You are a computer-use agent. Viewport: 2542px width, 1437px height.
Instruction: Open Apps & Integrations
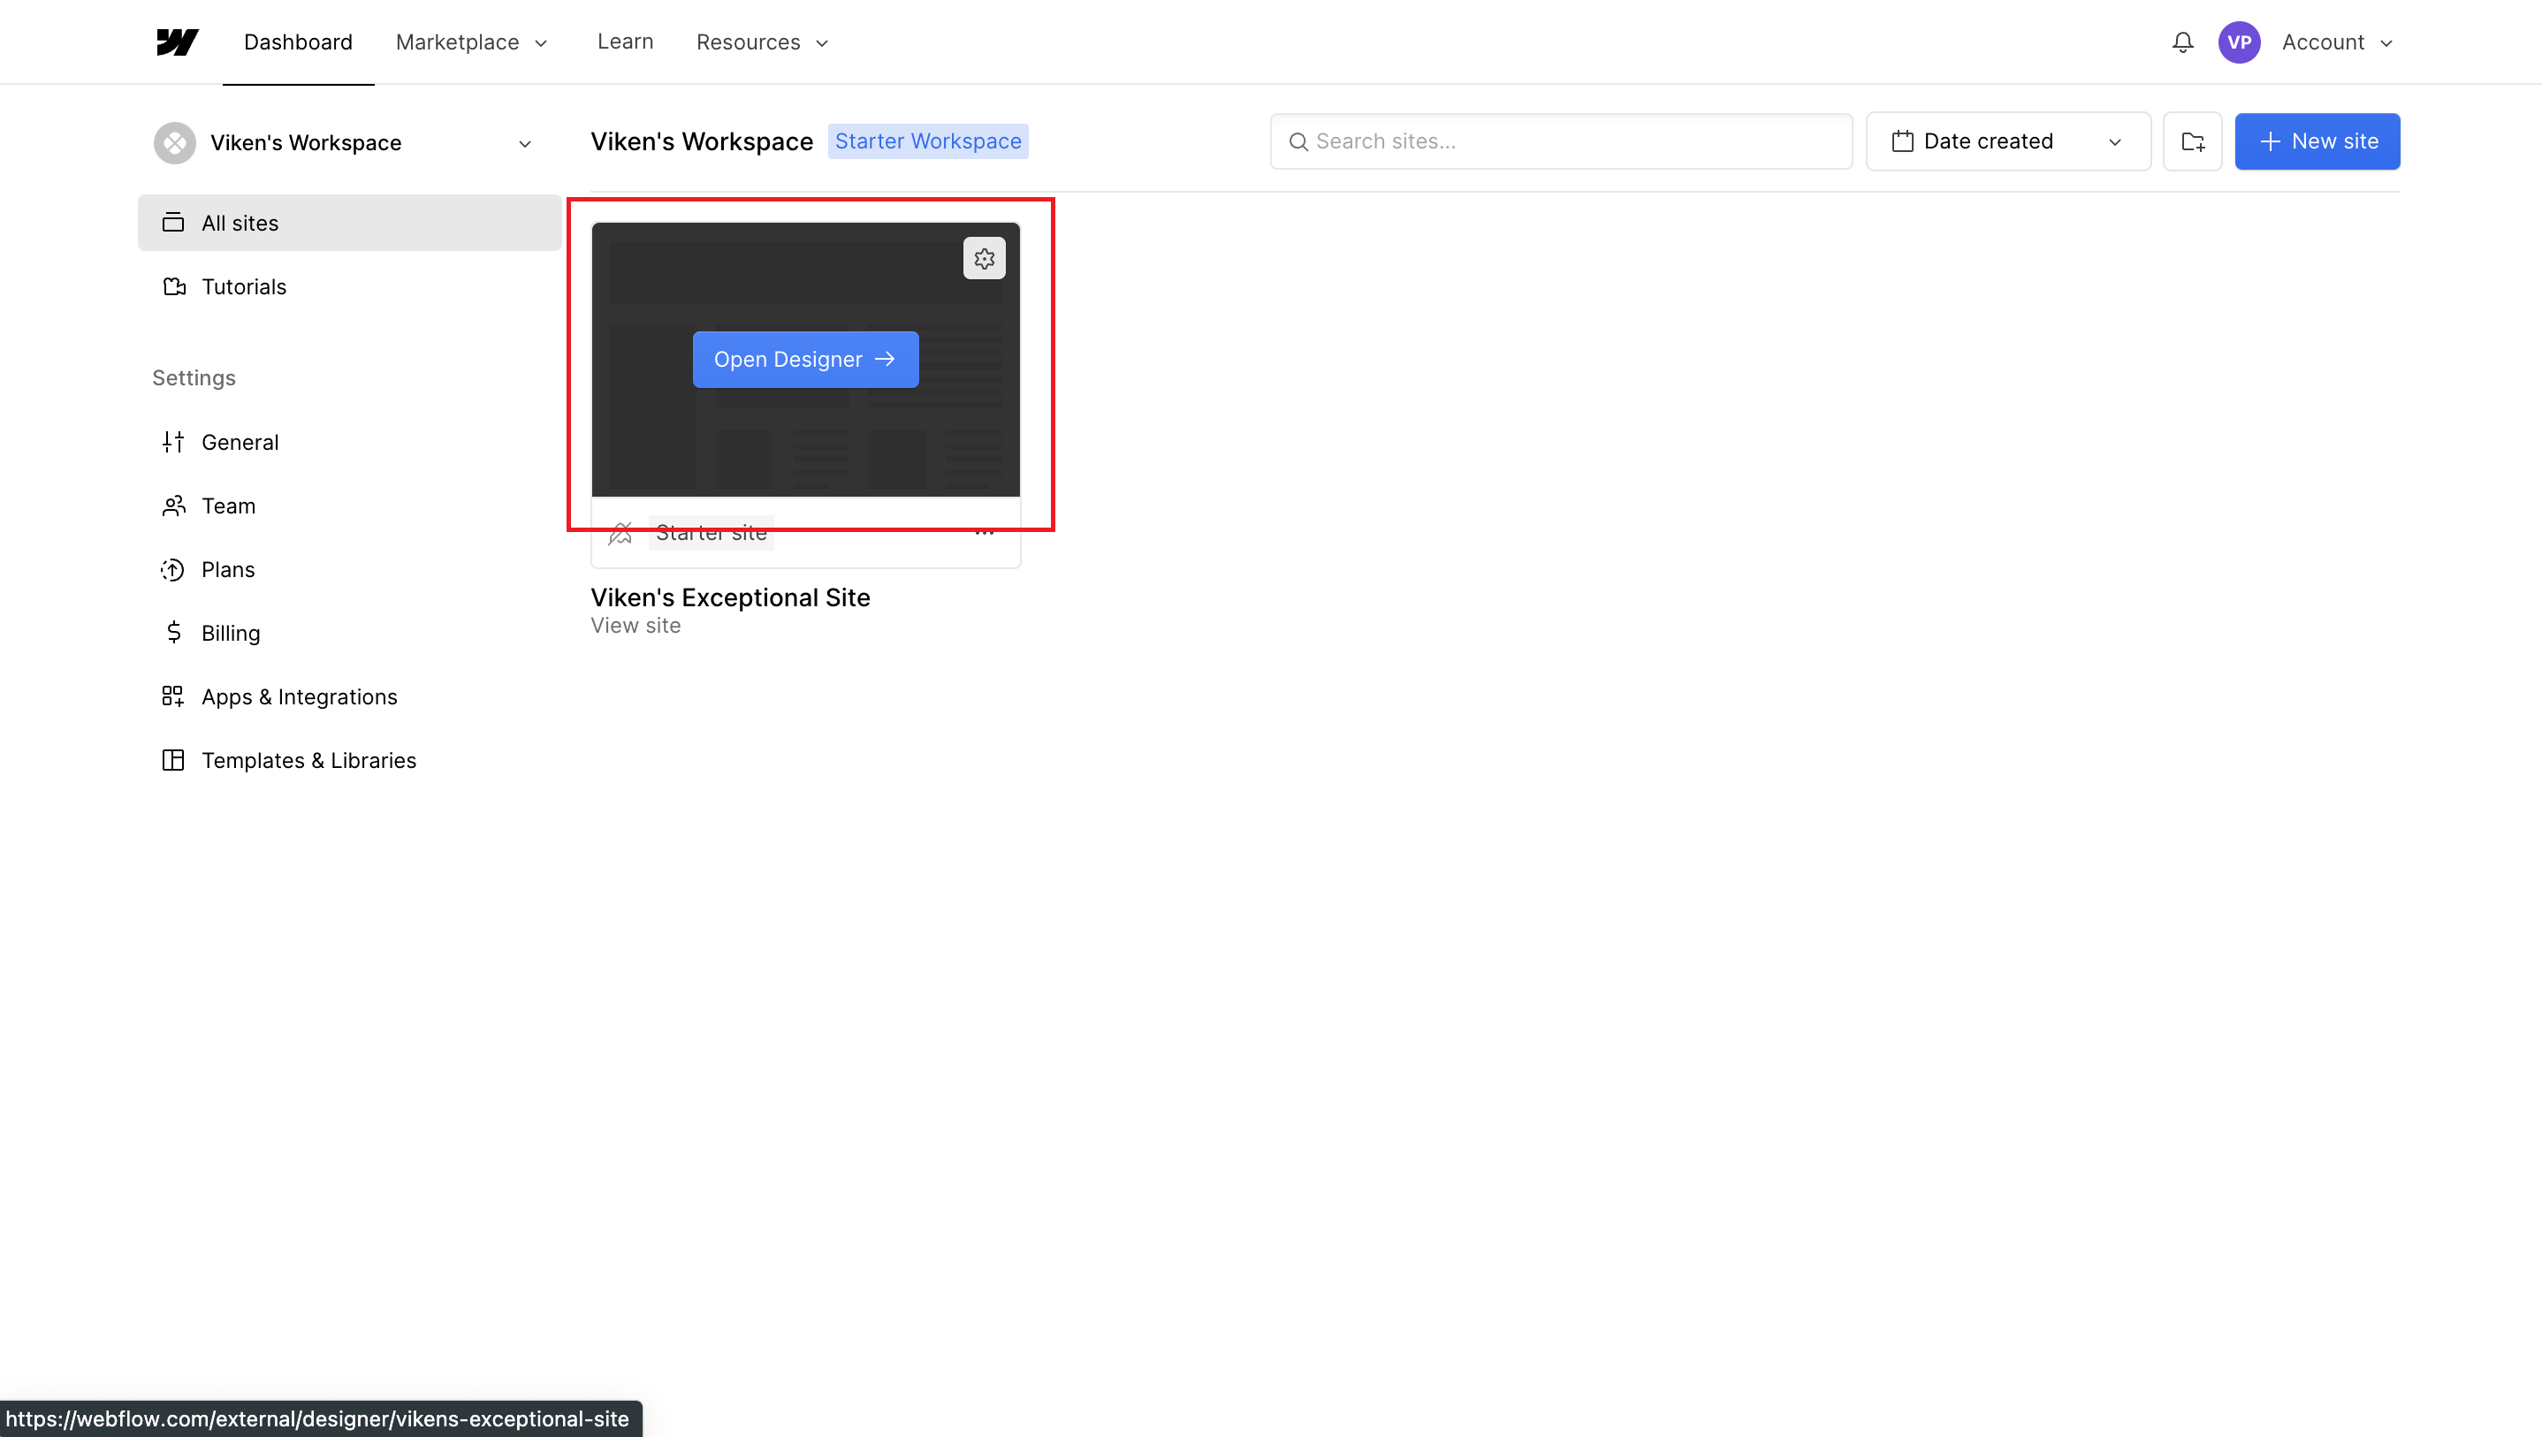tap(349, 696)
